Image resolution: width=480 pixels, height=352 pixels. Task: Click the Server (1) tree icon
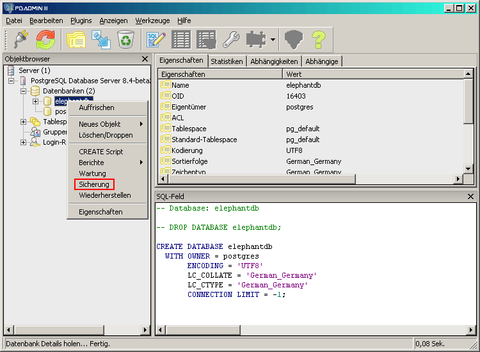point(11,70)
